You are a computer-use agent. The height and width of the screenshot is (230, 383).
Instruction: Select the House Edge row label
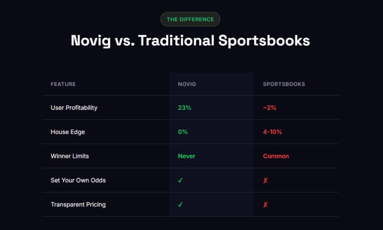pyautogui.click(x=68, y=132)
